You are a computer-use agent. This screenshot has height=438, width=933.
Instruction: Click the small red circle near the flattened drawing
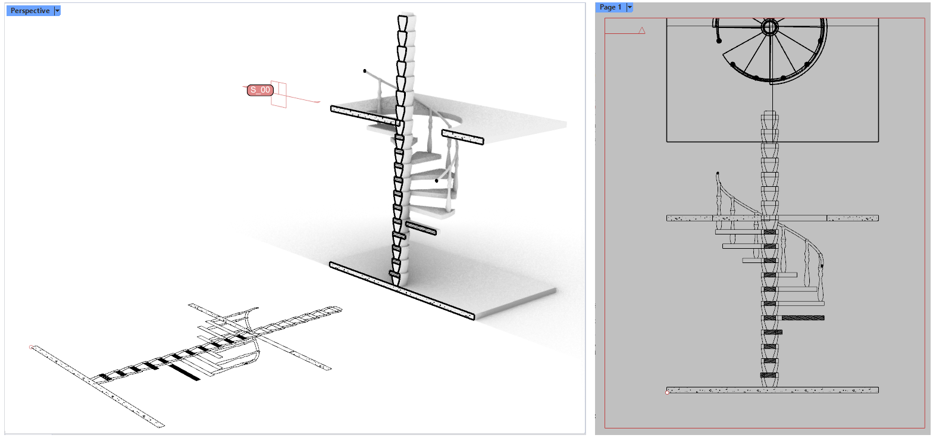click(32, 347)
